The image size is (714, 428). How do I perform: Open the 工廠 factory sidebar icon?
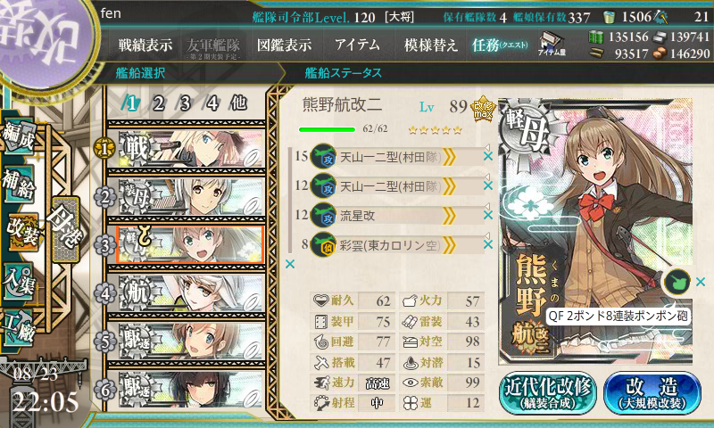pos(19,326)
